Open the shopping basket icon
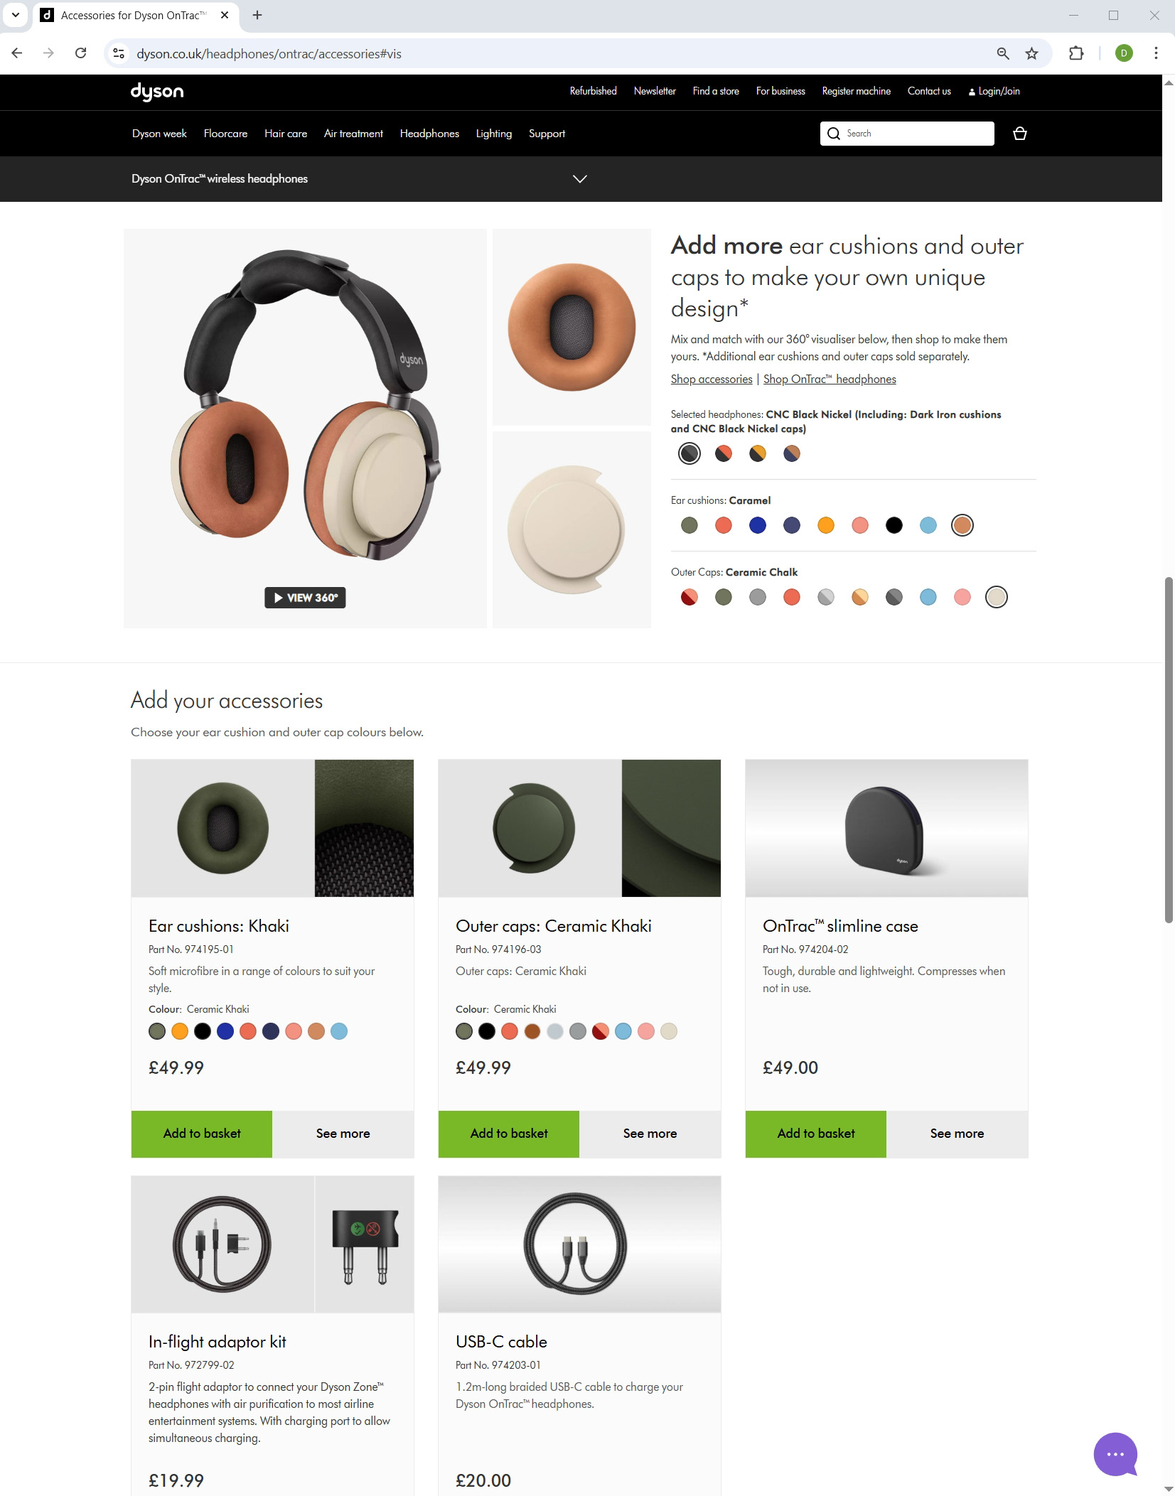The image size is (1175, 1496). tap(1019, 134)
